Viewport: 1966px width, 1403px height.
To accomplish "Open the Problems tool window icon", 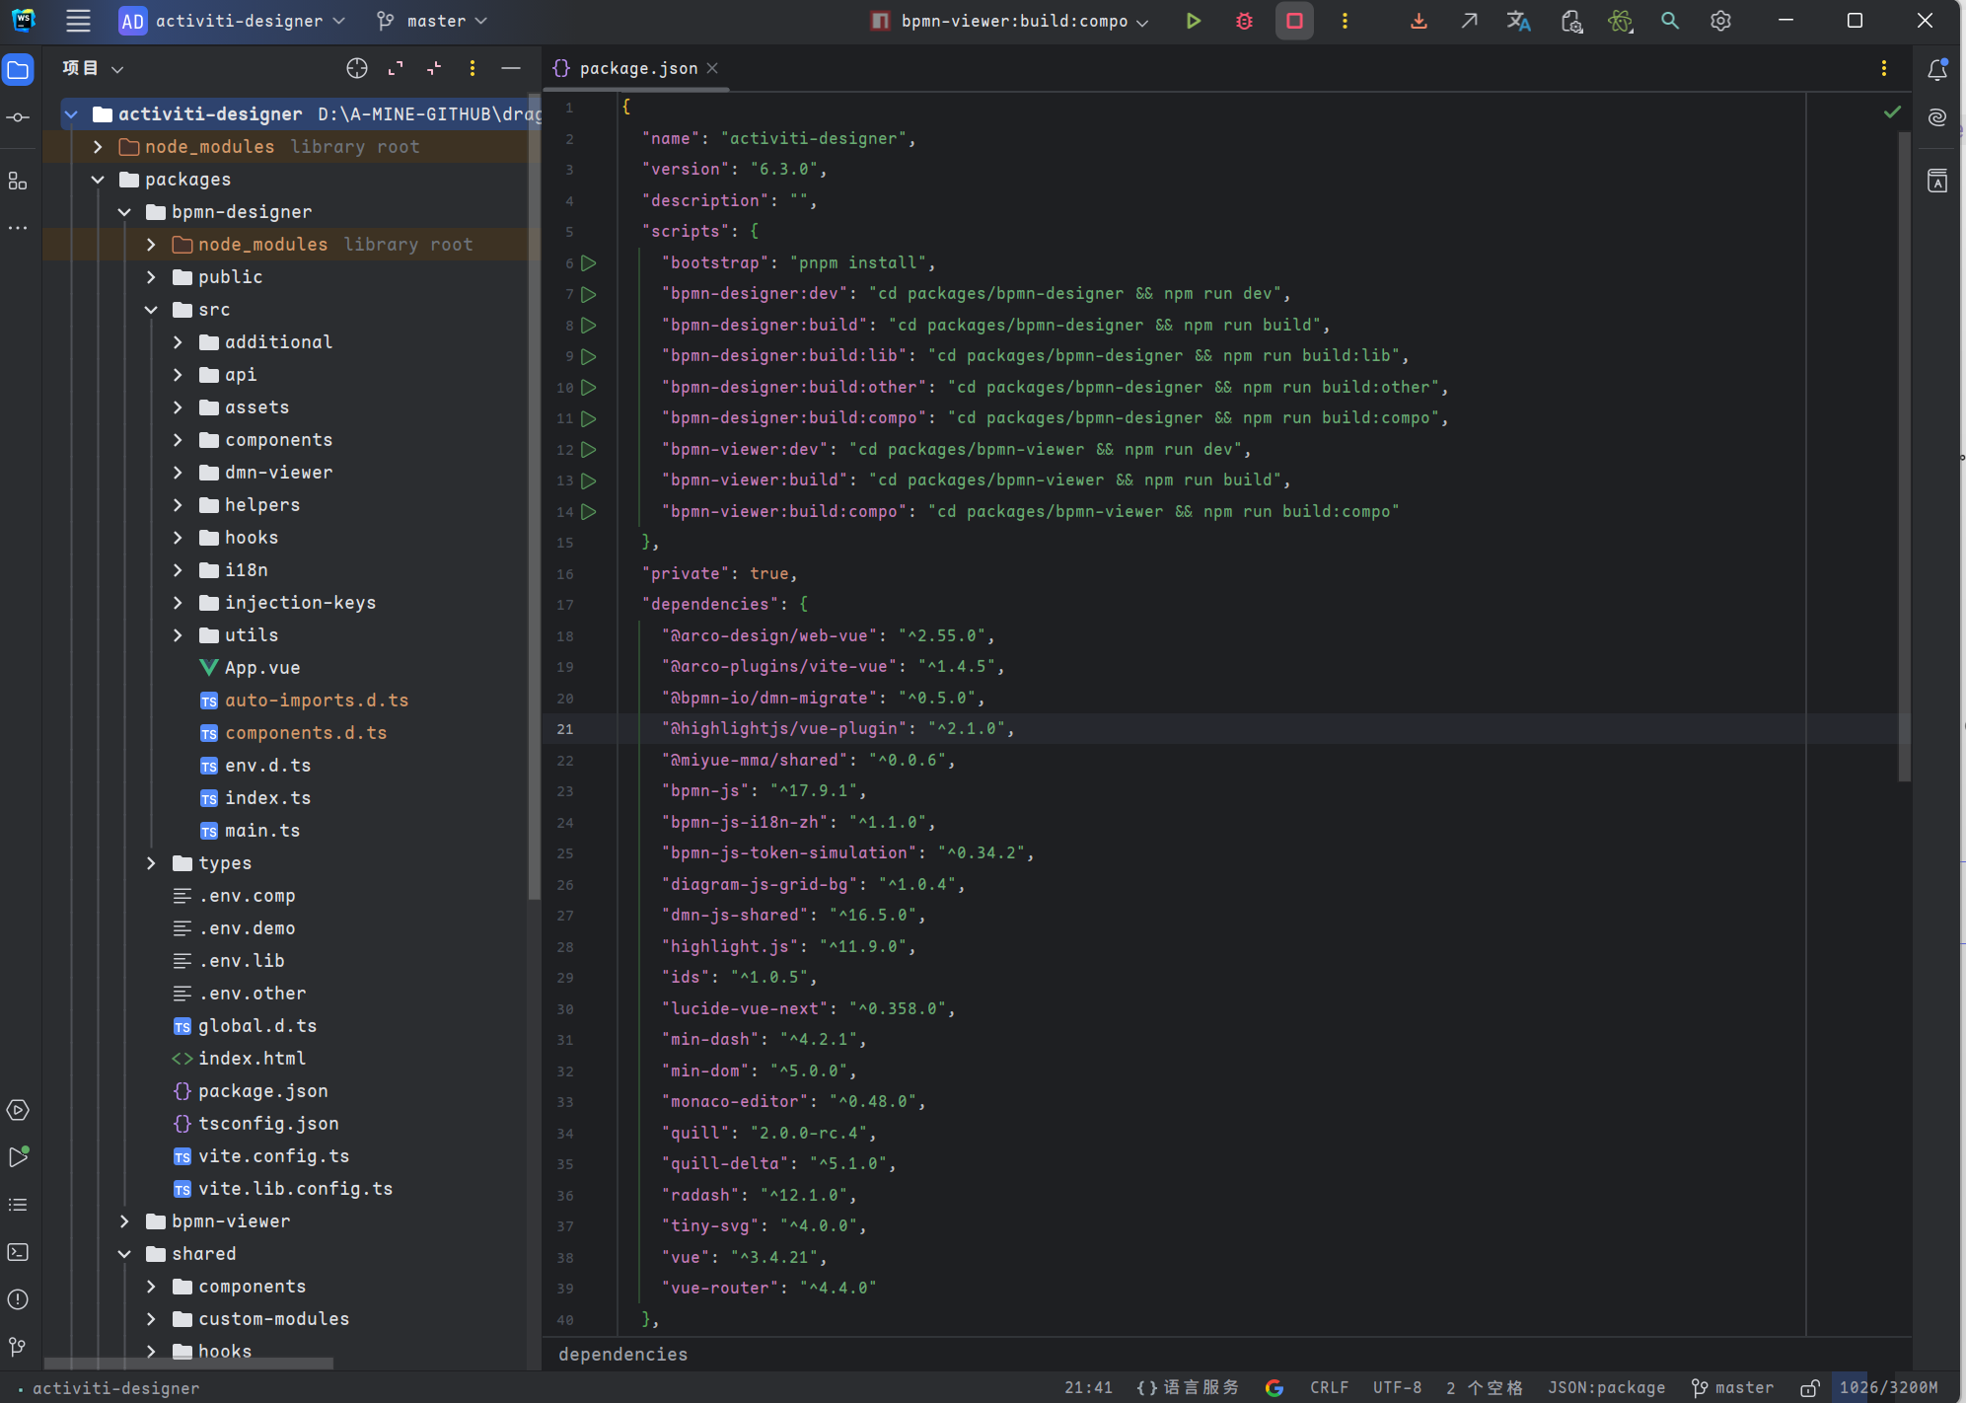I will point(18,1299).
